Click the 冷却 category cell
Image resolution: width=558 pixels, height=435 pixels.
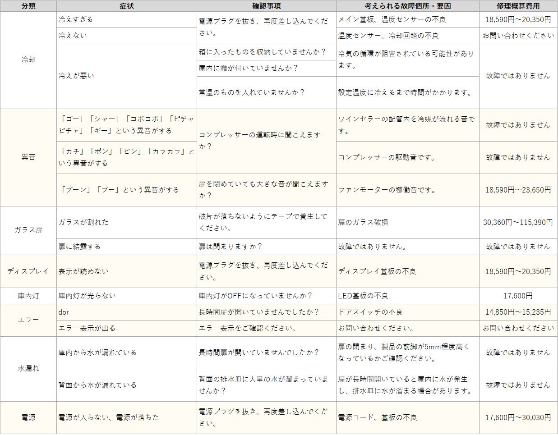tap(28, 60)
